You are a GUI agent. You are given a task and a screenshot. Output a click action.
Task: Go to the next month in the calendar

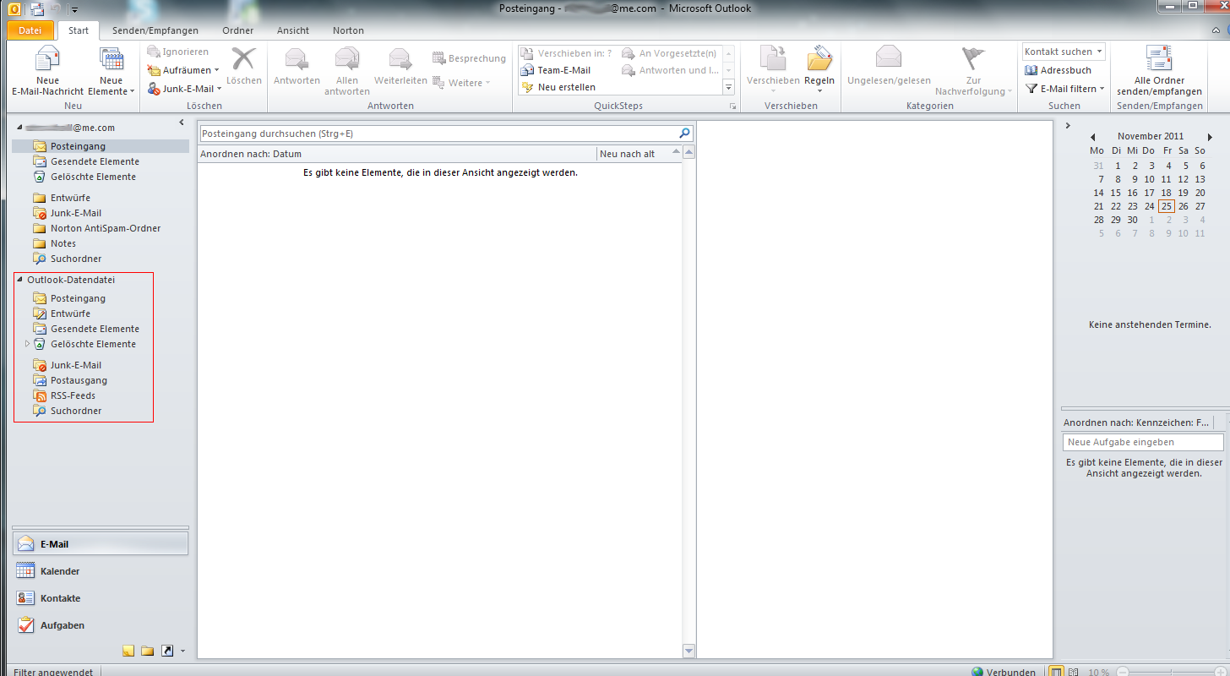pyautogui.click(x=1210, y=137)
